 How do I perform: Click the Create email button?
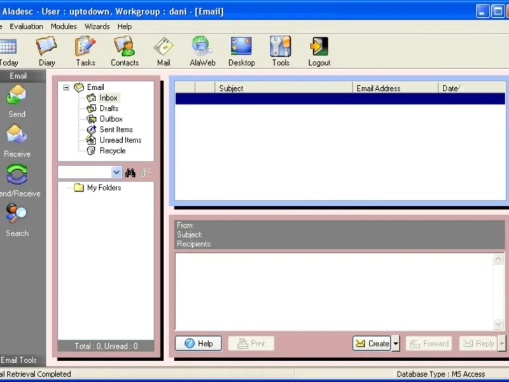click(x=372, y=343)
